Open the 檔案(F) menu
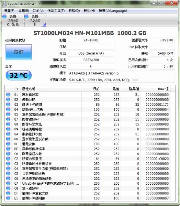180x206 pixels. (9, 11)
